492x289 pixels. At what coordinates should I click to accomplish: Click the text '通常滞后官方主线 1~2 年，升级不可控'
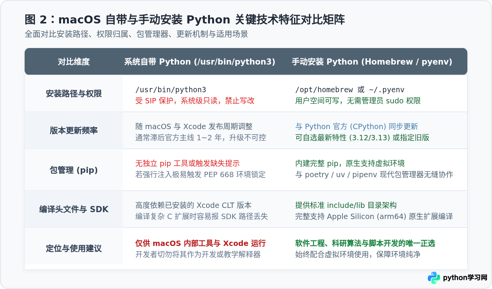201,138
